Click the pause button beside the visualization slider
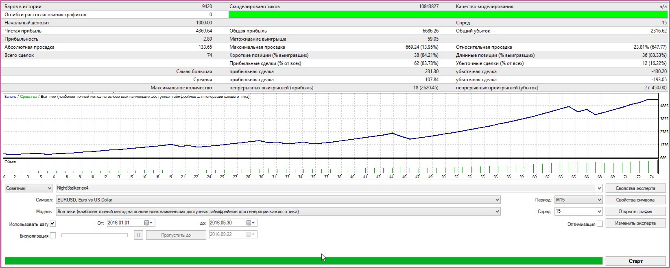This screenshot has width=670, height=268. [138, 235]
